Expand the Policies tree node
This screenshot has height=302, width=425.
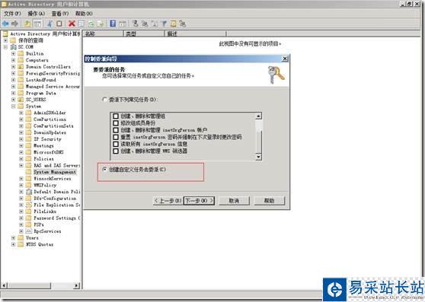(21, 159)
